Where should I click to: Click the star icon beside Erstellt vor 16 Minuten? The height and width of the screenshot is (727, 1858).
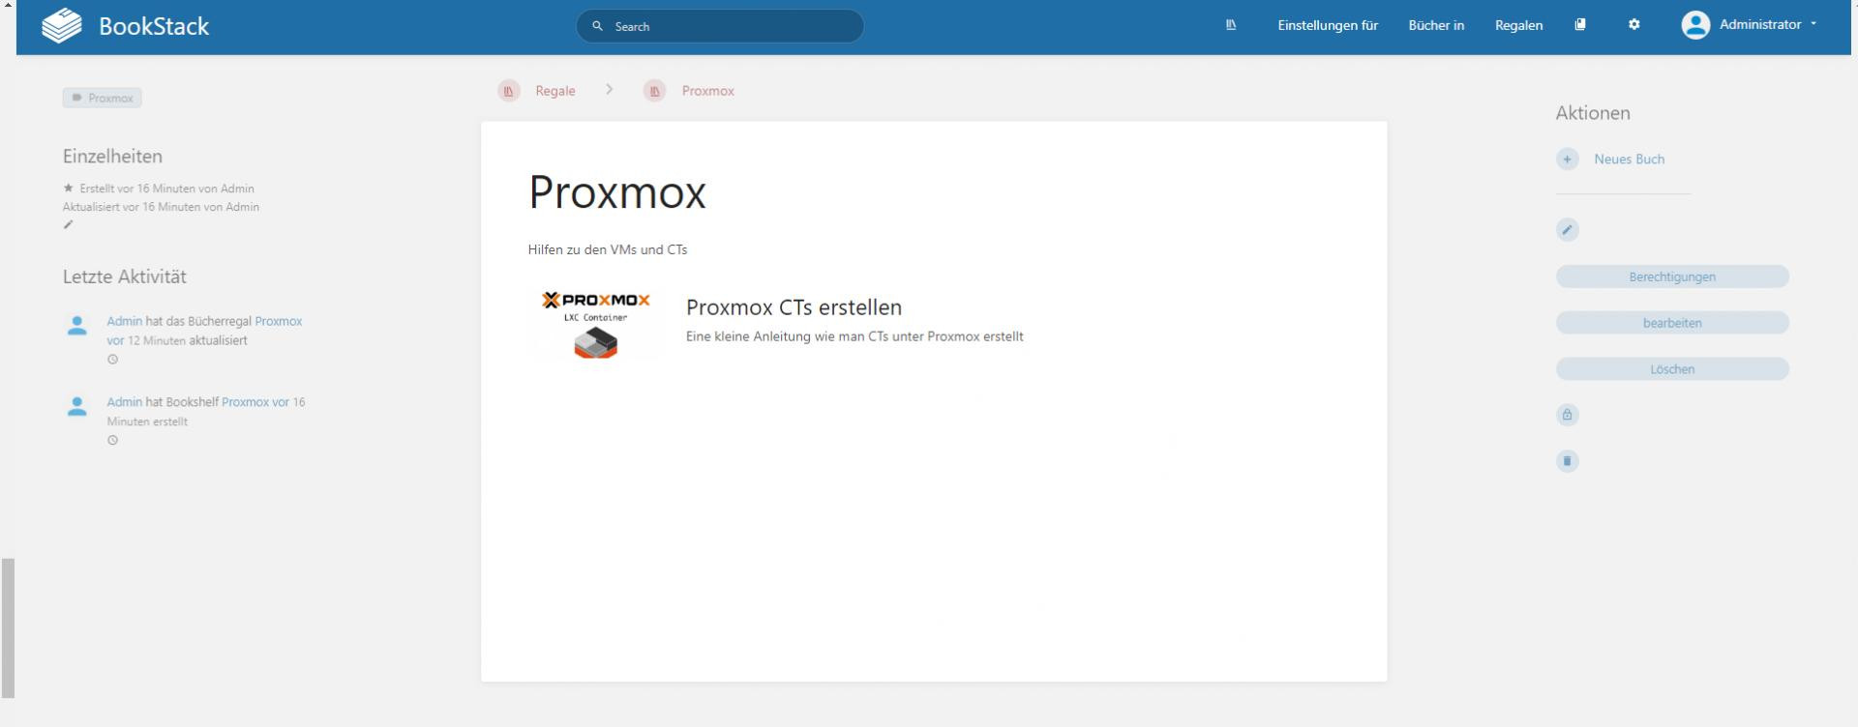[x=68, y=188]
